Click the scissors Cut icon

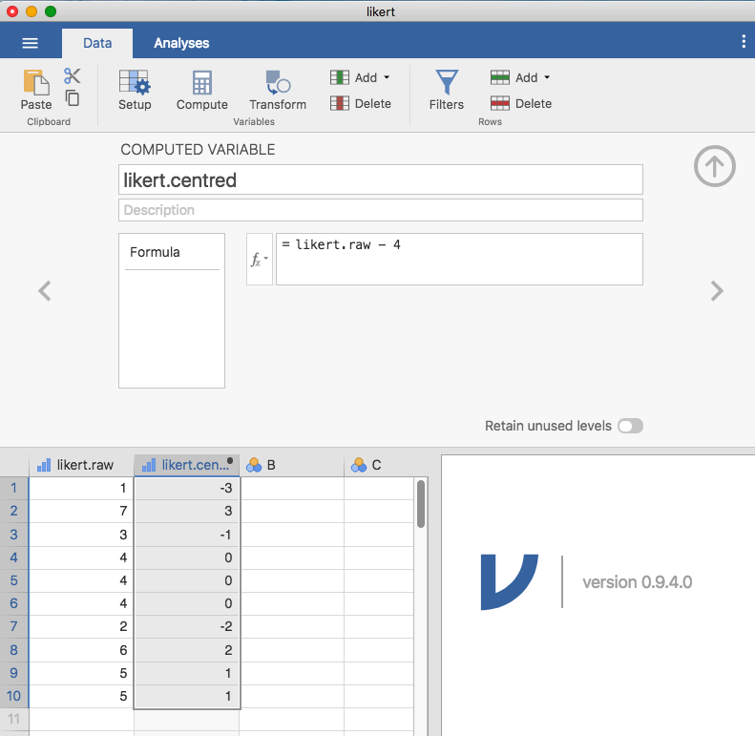pyautogui.click(x=72, y=75)
